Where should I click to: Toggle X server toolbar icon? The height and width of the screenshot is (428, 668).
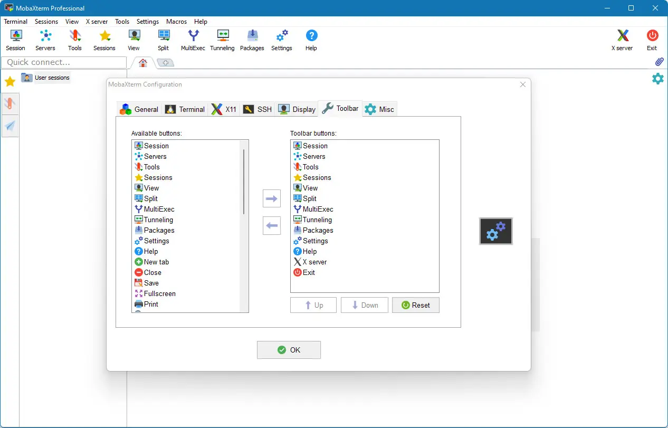[x=622, y=40]
